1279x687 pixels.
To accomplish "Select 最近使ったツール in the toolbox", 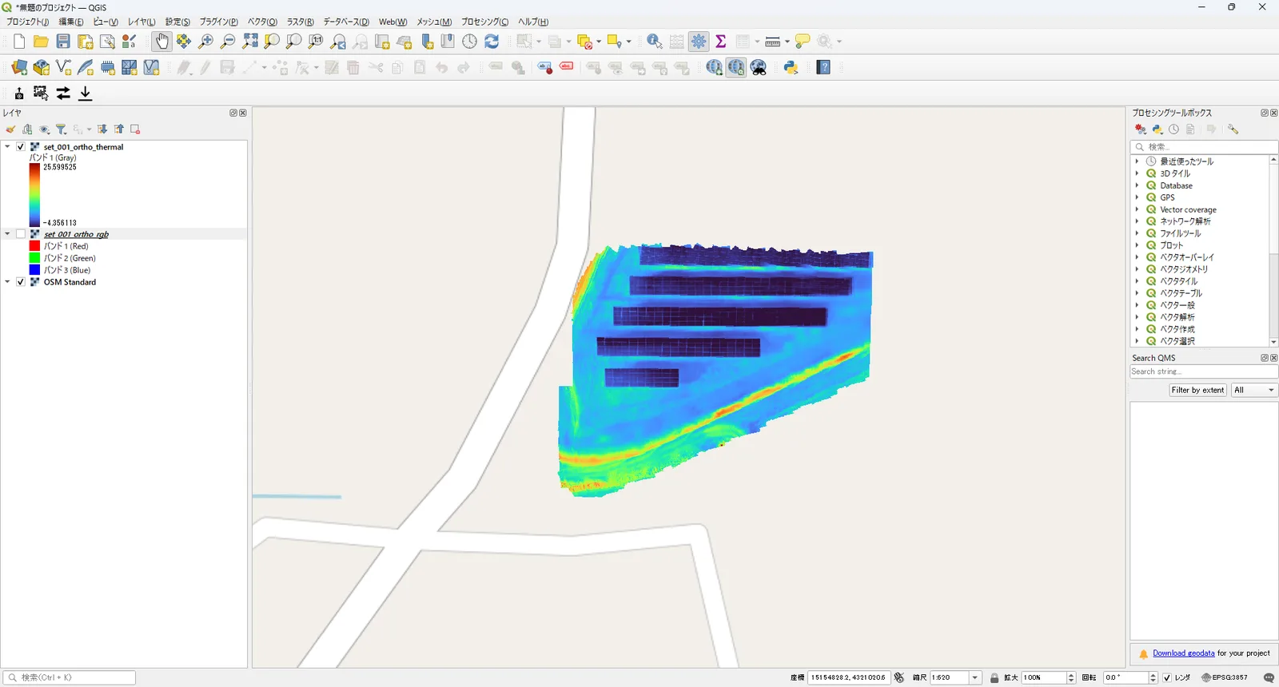I will coord(1186,161).
